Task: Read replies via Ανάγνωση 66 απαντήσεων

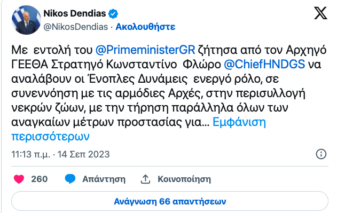Action: 170,201
